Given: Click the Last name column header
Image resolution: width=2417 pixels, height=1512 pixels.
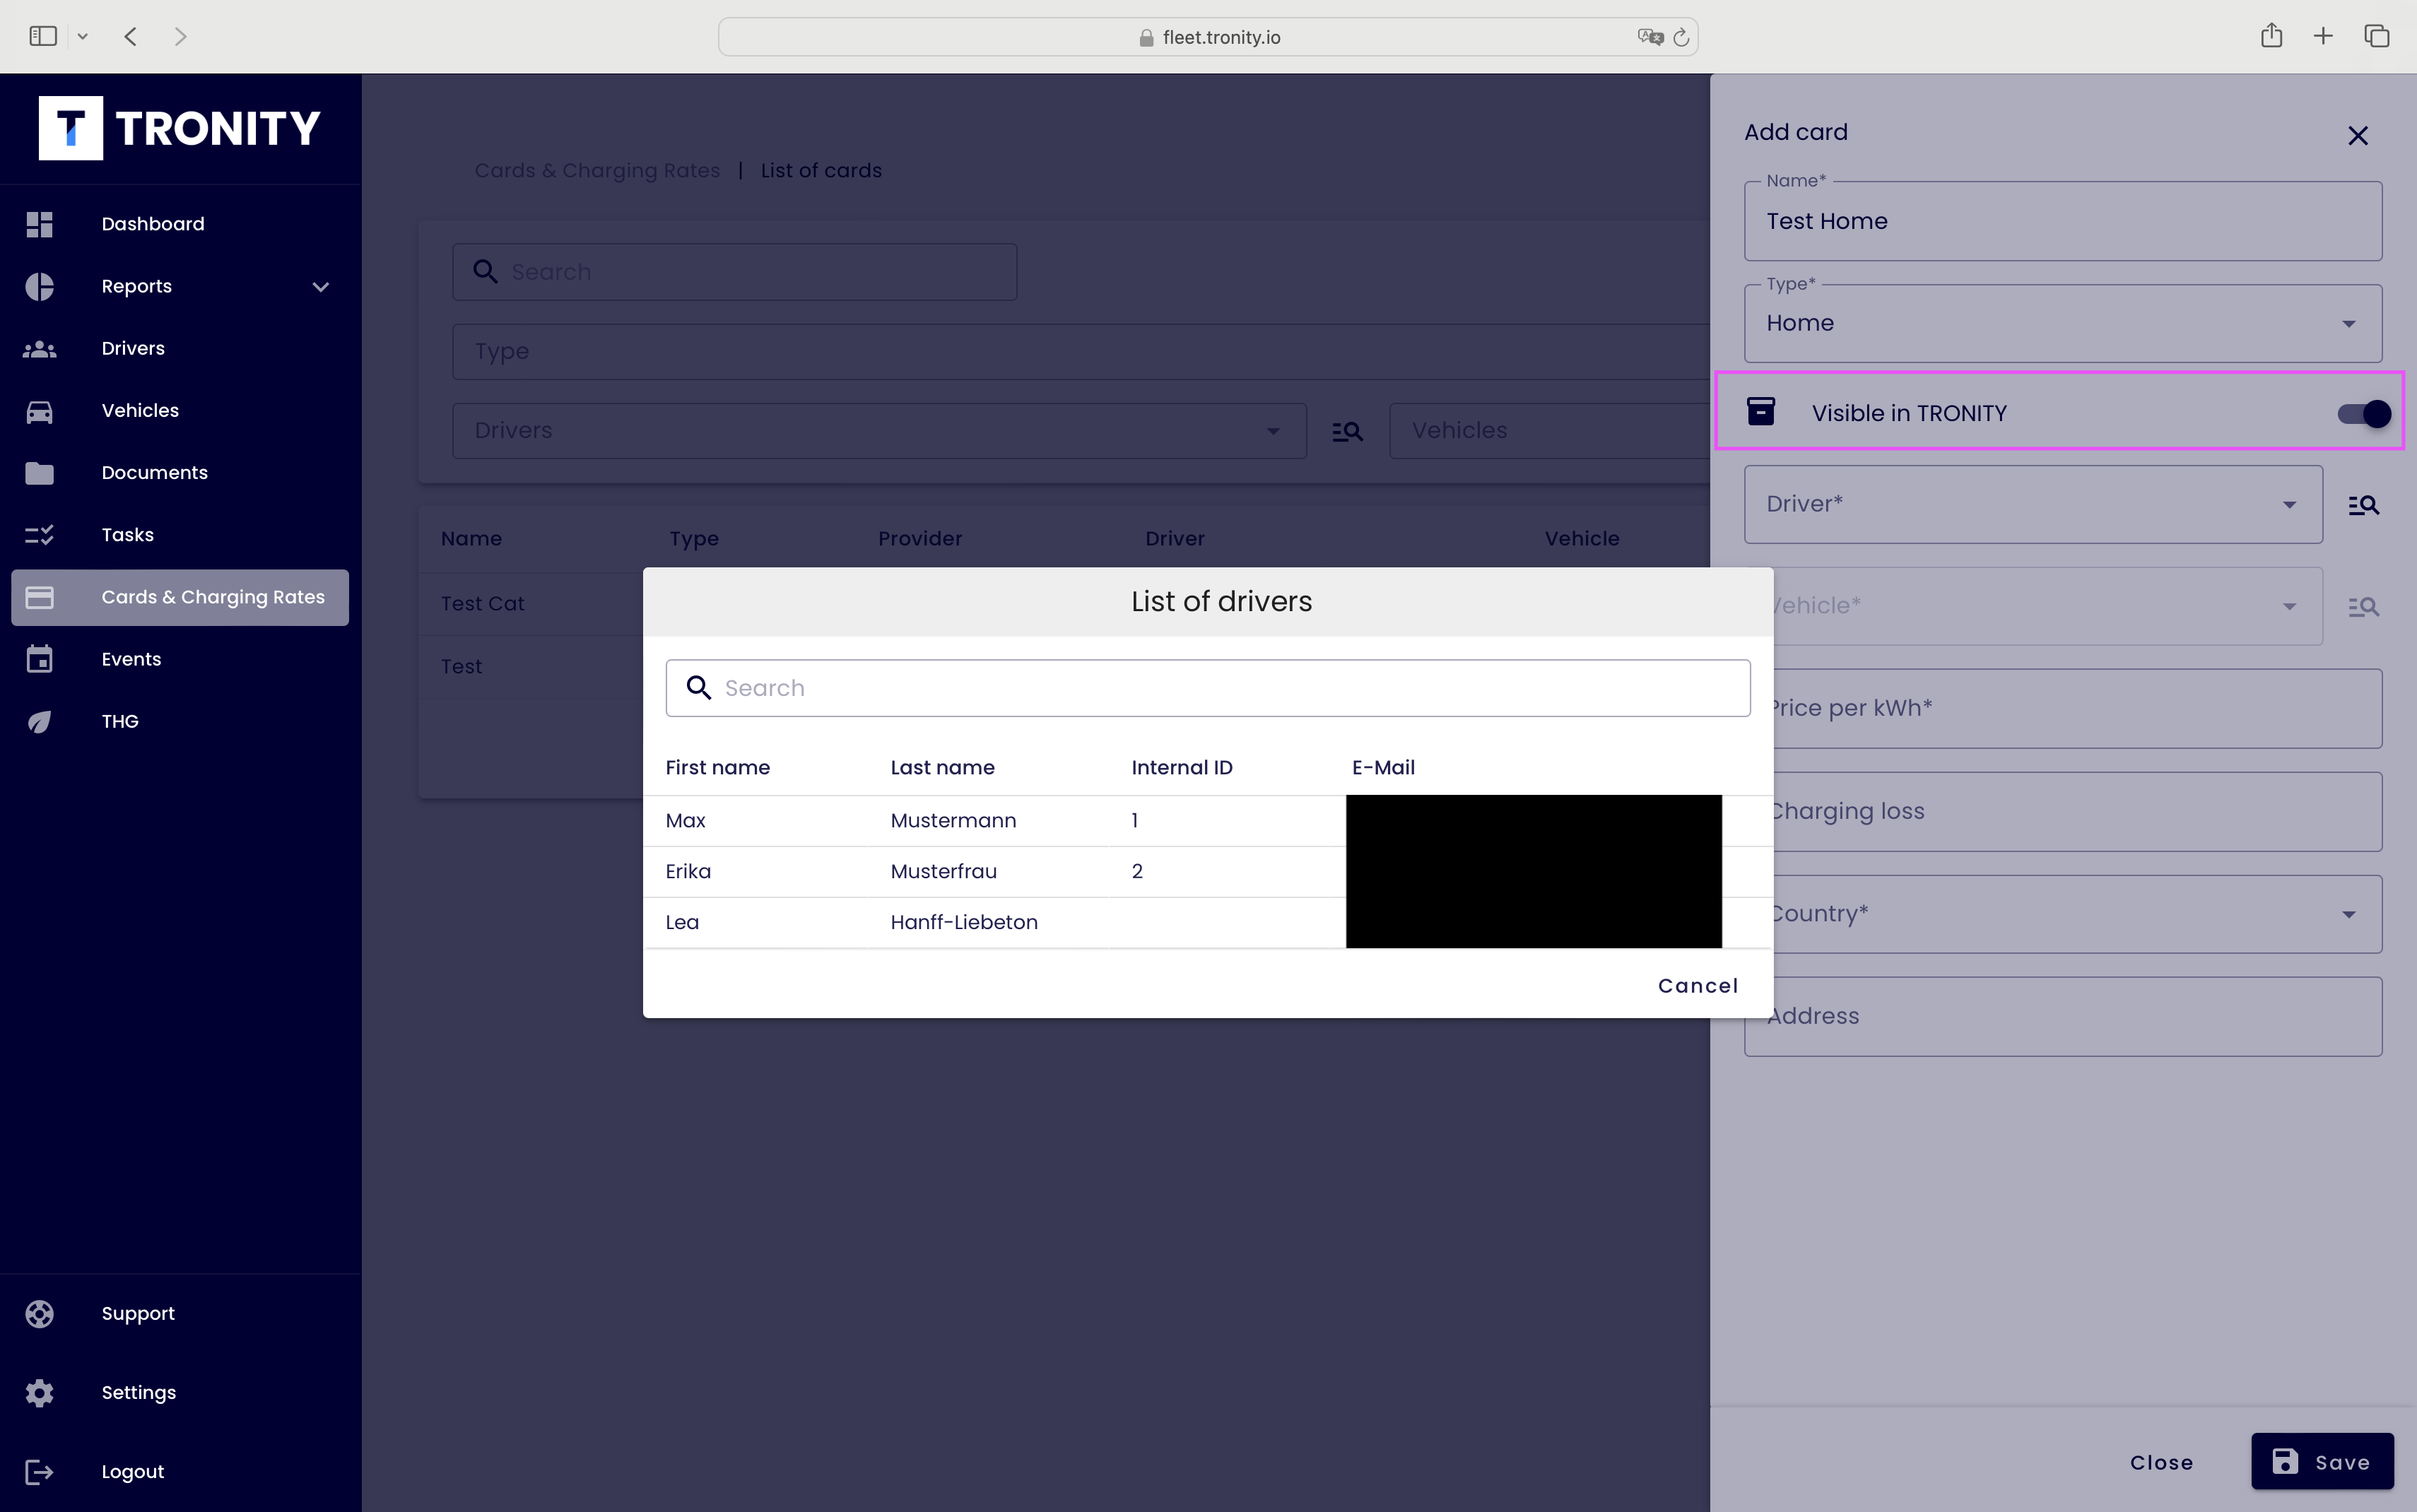Looking at the screenshot, I should [x=942, y=768].
